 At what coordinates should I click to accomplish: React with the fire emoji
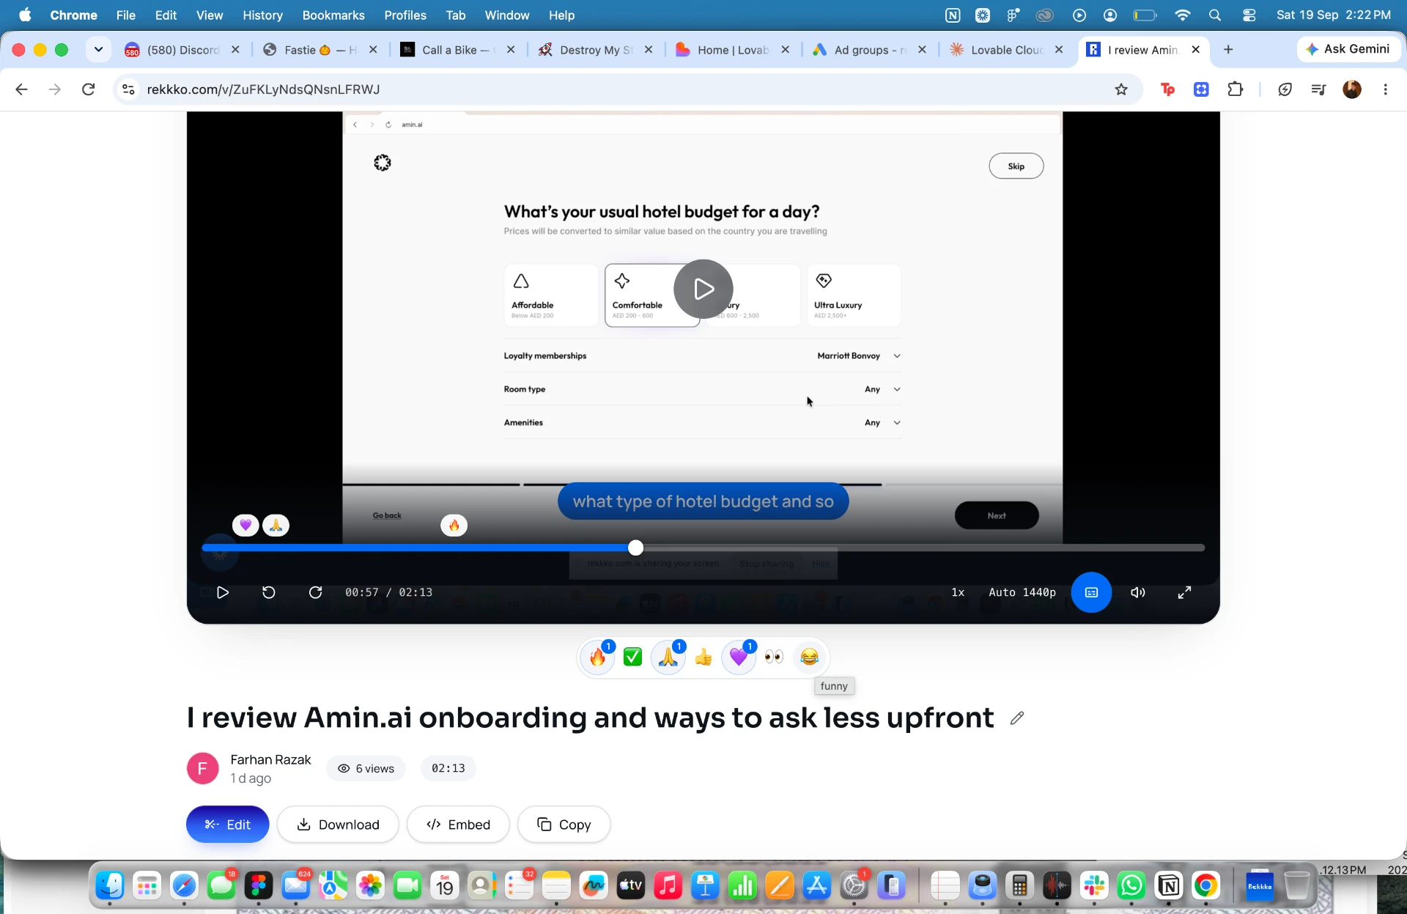598,657
